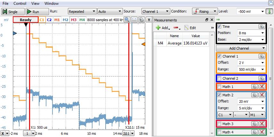This screenshot has height=137, width=274.
Task: Remove Math 3 with the red X
Action: click(x=262, y=124)
